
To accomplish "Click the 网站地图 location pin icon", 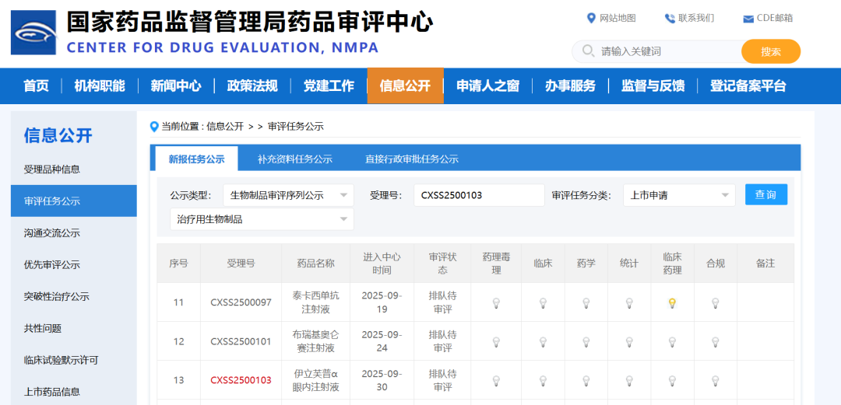I will tap(591, 18).
